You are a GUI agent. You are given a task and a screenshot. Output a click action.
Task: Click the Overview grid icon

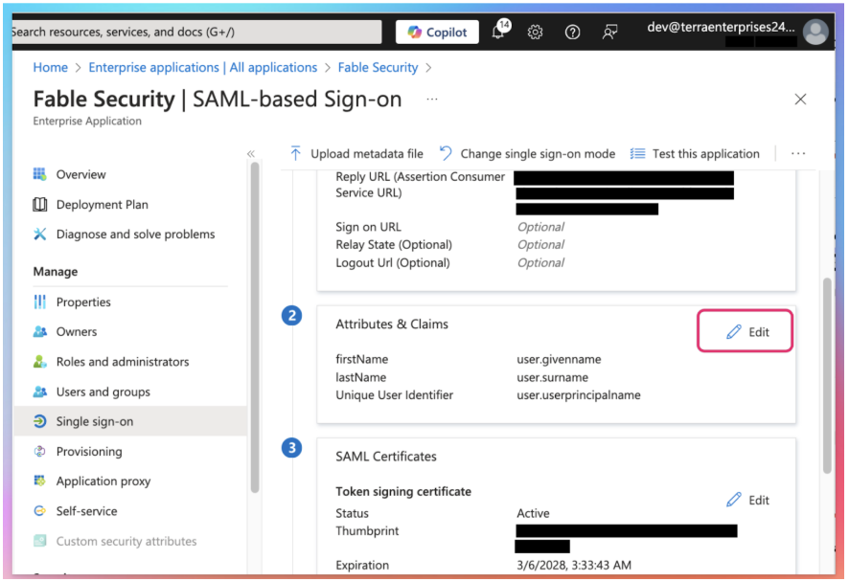click(39, 174)
